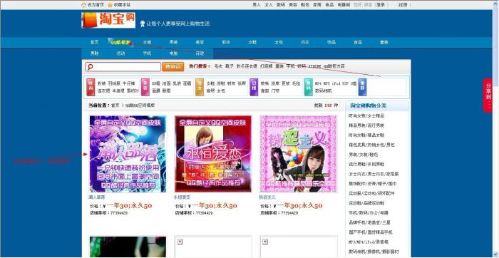This screenshot has width=499, height=258.
Task: Click the 食品 link in top bar
Action: pos(329,5)
